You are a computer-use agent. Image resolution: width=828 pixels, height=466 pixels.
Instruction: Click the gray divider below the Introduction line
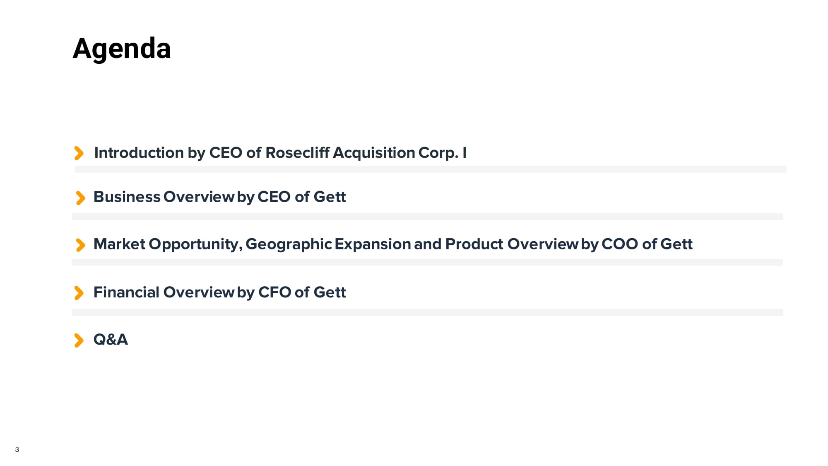point(431,169)
